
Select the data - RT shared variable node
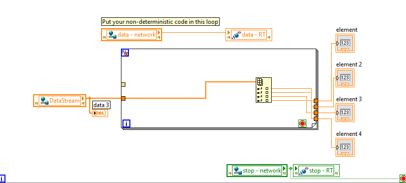(x=249, y=35)
